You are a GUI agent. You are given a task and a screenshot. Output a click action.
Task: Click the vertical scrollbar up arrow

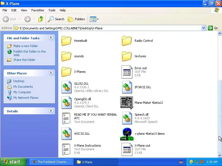pyautogui.click(x=220, y=33)
